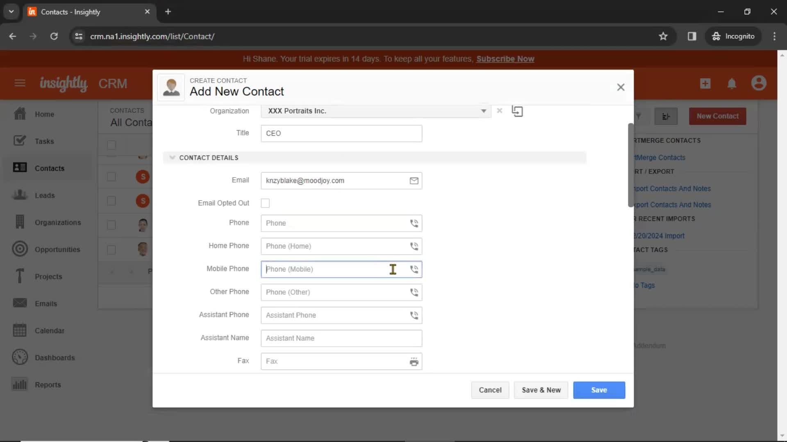Click the duplicate contact icon next to Organization

517,110
